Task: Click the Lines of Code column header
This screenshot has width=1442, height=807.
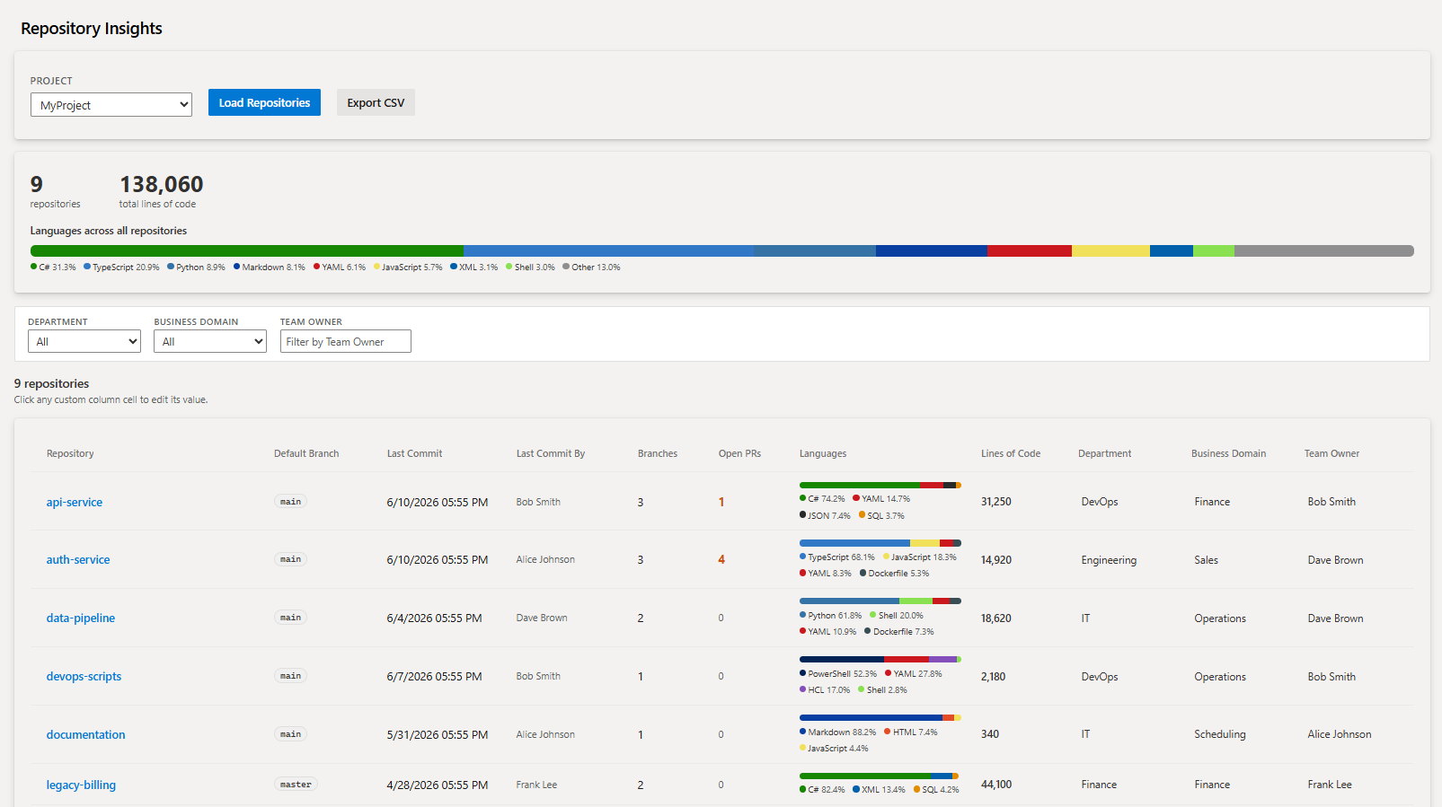Action: point(1011,453)
